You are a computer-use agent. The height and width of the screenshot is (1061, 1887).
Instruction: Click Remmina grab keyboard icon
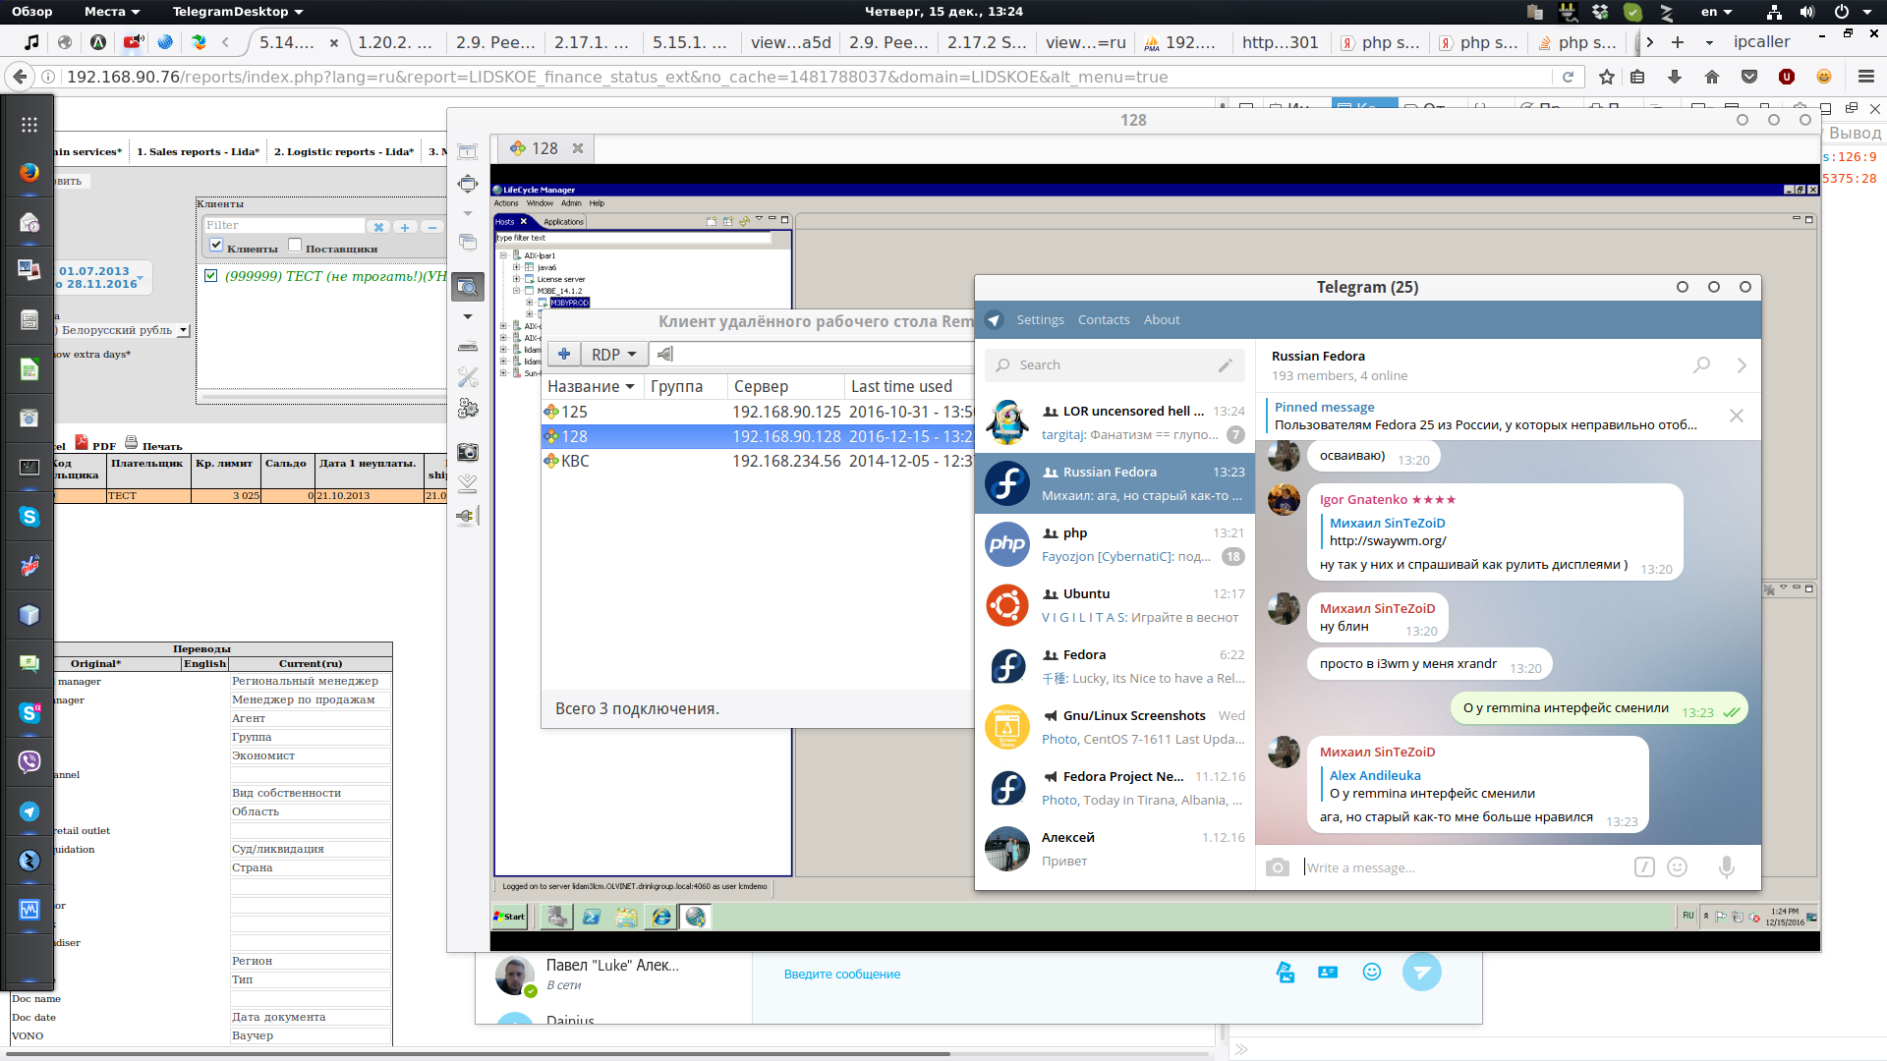[468, 346]
